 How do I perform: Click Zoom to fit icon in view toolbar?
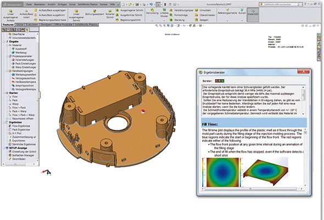[x=157, y=26]
